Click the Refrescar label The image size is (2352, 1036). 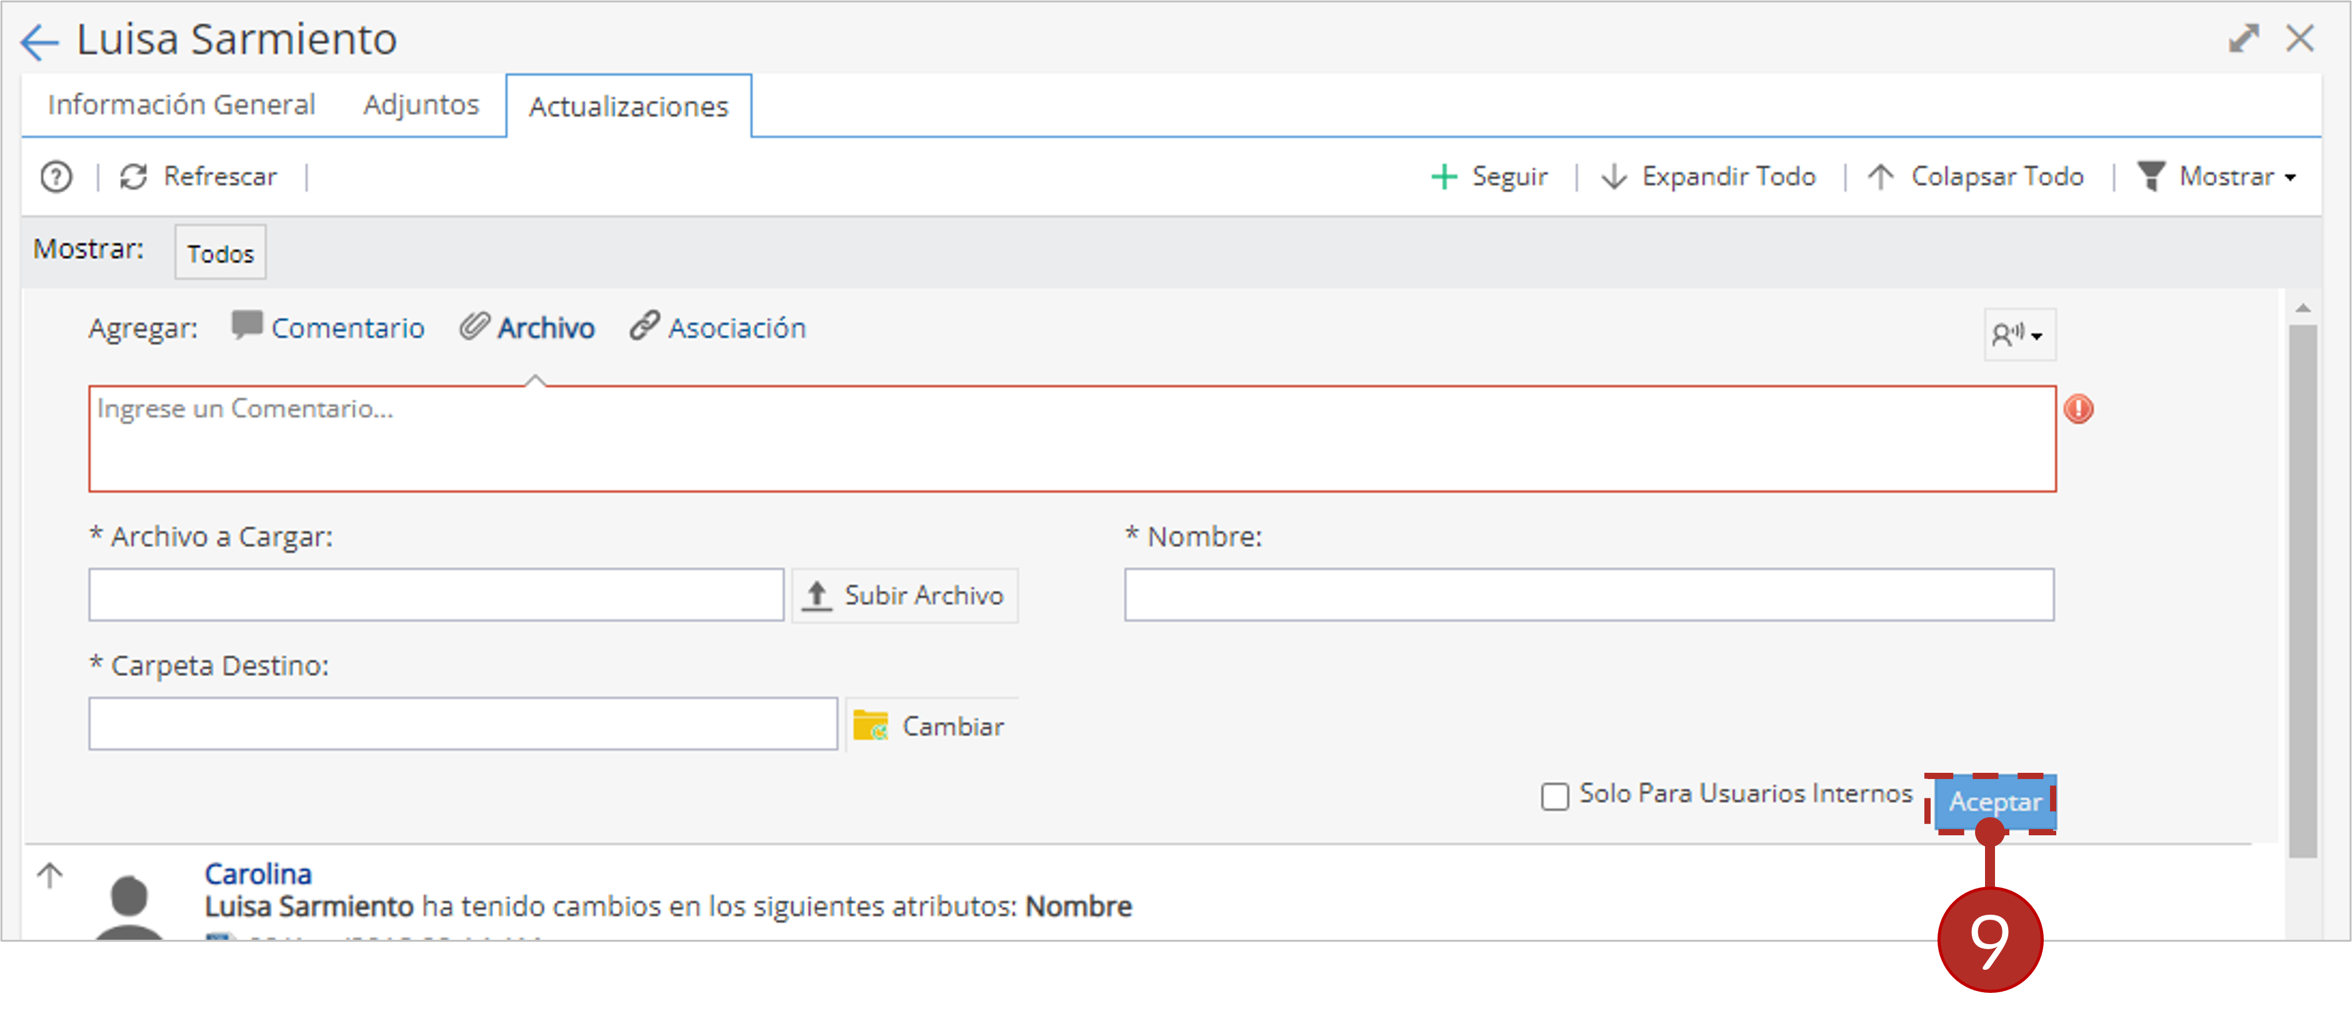coord(220,176)
